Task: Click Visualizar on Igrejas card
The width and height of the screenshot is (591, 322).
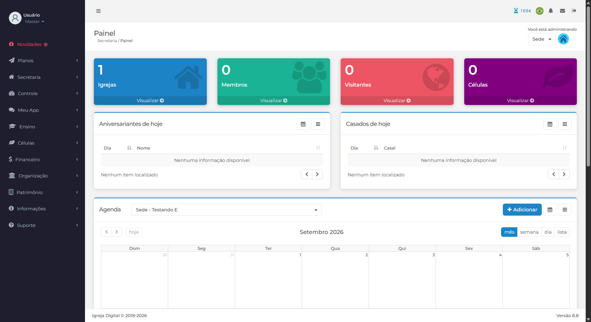Action: coord(150,101)
